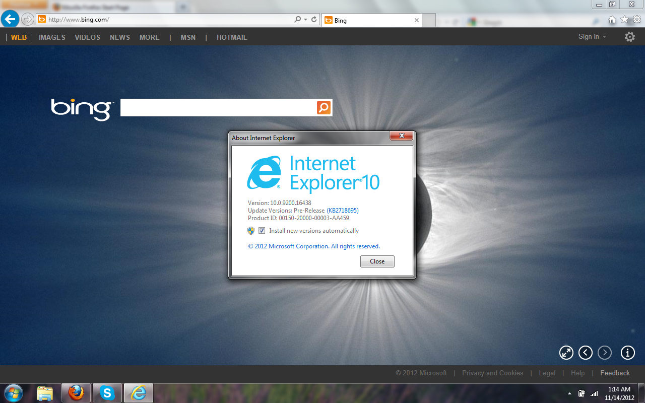645x403 pixels.
Task: Click Close button in About dialog
Action: [x=377, y=261]
